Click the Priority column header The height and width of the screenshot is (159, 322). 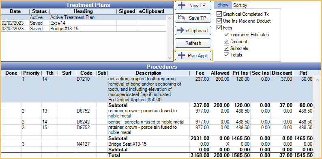pyautogui.click(x=31, y=73)
